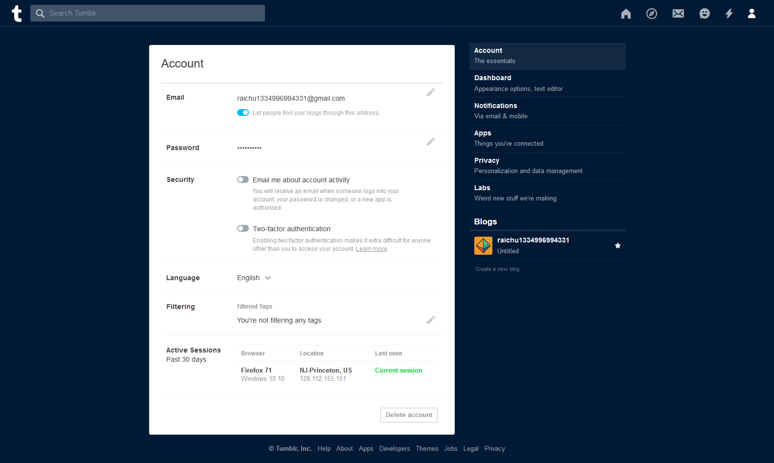This screenshot has width=774, height=463.
Task: Enable Two-factor authentication toggle
Action: 243,228
